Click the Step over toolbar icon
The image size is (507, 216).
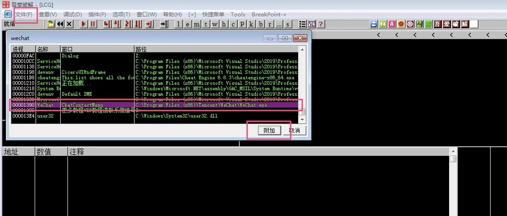117,24
